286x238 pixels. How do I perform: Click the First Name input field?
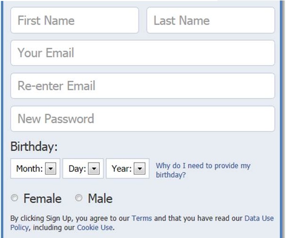[x=74, y=20]
